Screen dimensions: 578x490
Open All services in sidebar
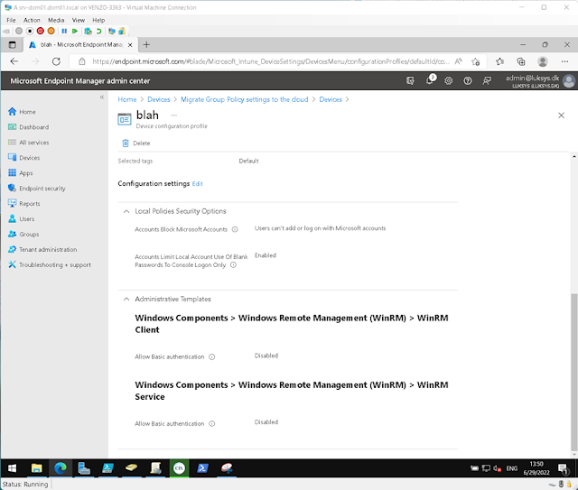[33, 143]
